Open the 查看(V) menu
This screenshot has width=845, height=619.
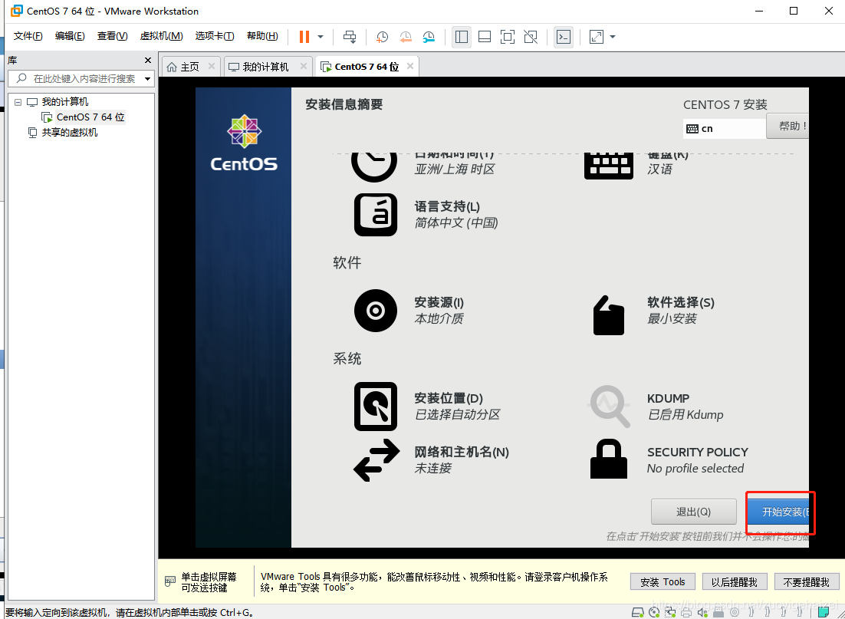coord(112,36)
